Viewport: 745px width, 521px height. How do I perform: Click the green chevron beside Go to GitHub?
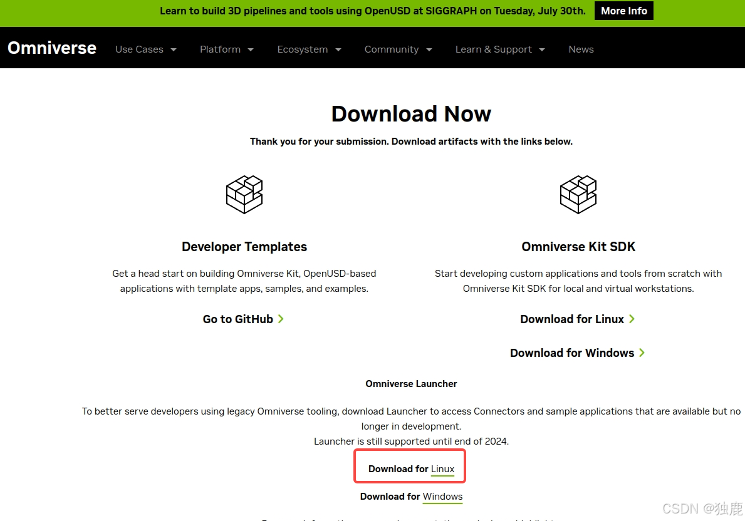coord(281,319)
